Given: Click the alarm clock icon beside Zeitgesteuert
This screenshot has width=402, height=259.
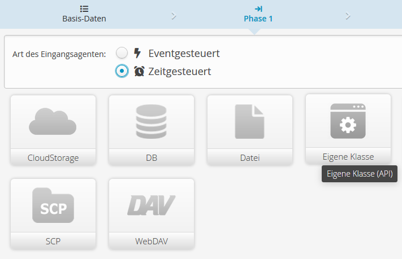Looking at the screenshot, I should tap(139, 72).
